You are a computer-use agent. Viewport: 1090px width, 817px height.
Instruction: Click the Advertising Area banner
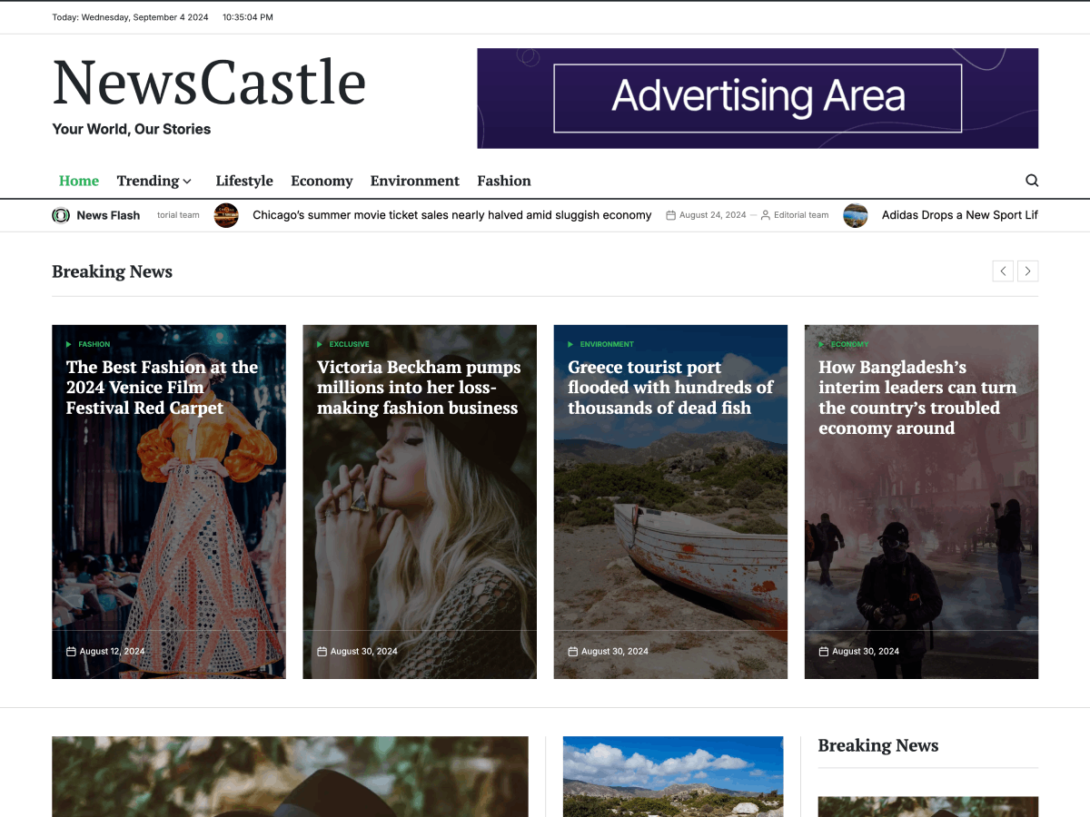point(758,98)
